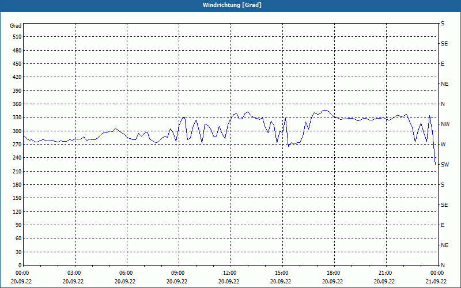Image resolution: width=461 pixels, height=288 pixels.
Task: Click the 360 degree axis label
Action: (x=17, y=104)
